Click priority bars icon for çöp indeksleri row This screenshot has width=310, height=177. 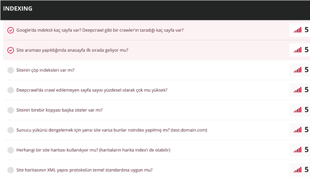tap(297, 70)
